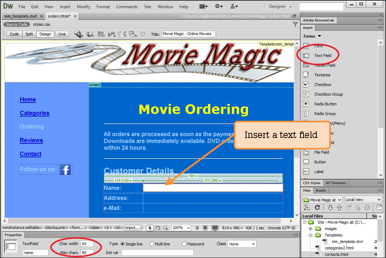Click Put Files up arrow in Files panel
Screen dimensions: 386x258
[339, 207]
